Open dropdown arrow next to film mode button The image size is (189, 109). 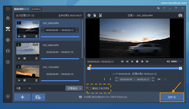tap(43, 97)
